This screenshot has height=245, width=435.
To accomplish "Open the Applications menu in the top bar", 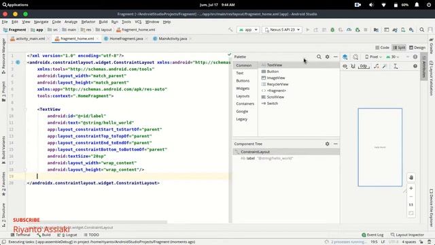I will pyautogui.click(x=15, y=5).
